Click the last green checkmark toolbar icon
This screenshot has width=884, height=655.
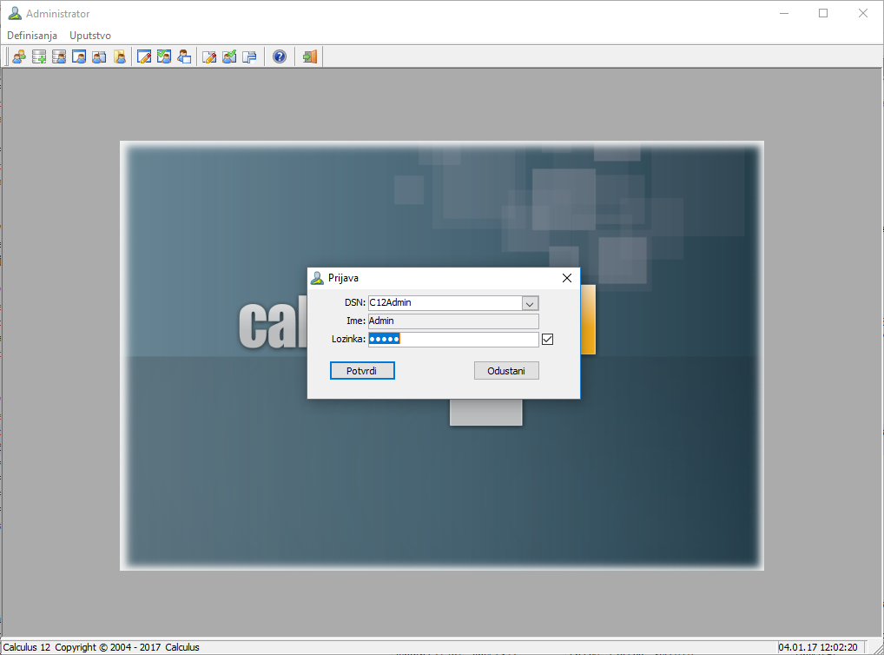pos(229,57)
